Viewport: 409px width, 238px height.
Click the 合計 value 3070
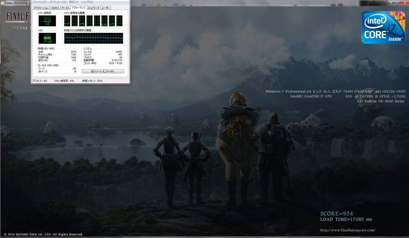tap(73, 52)
